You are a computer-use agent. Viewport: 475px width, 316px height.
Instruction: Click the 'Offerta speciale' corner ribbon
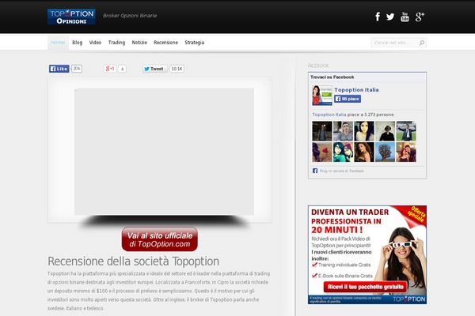click(x=416, y=214)
